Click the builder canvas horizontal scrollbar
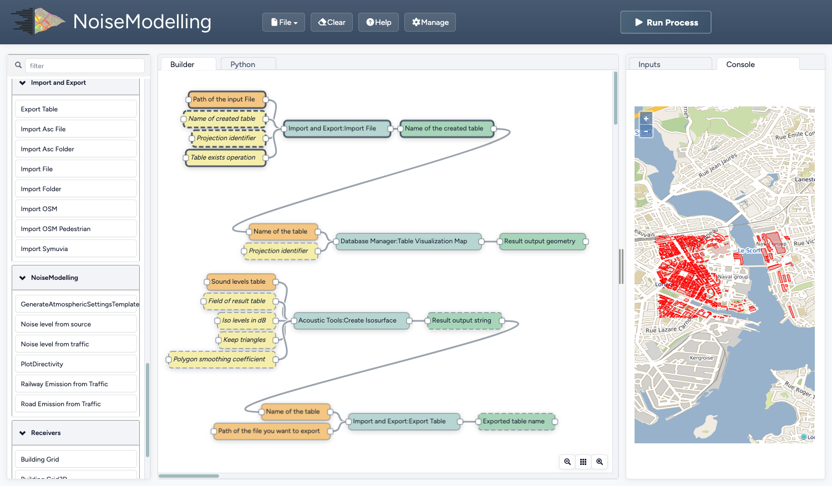 [189, 475]
